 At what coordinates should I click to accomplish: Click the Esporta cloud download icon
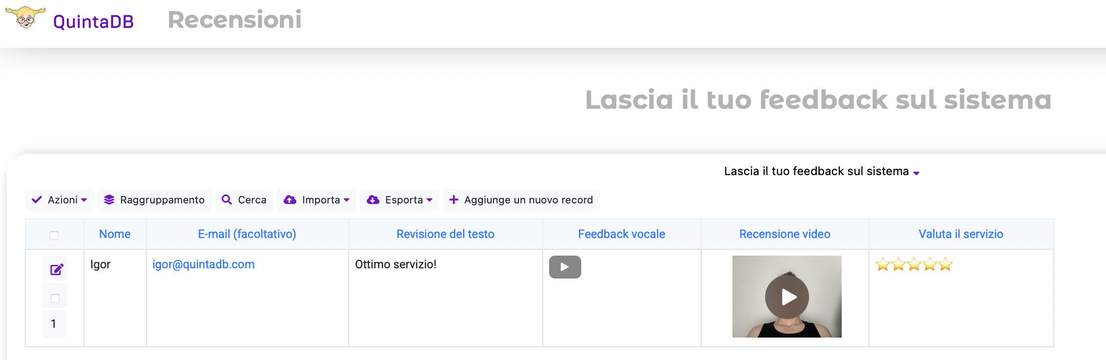pyautogui.click(x=373, y=200)
